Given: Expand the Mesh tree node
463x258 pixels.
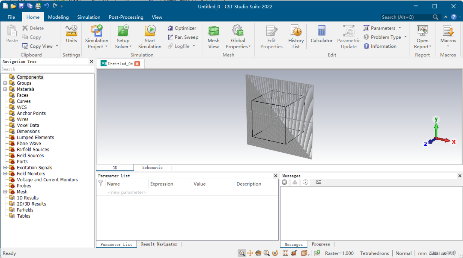Looking at the screenshot, I should pyautogui.click(x=5, y=192).
